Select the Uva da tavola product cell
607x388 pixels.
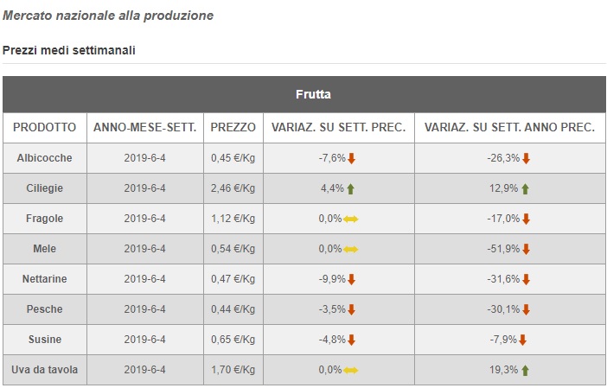click(x=45, y=370)
